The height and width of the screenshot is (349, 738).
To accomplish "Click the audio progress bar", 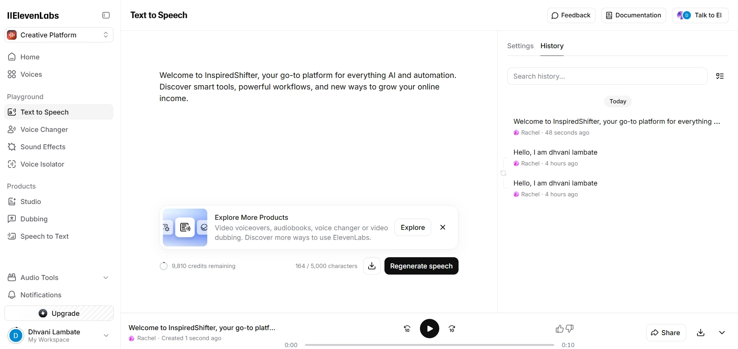I will [429, 345].
